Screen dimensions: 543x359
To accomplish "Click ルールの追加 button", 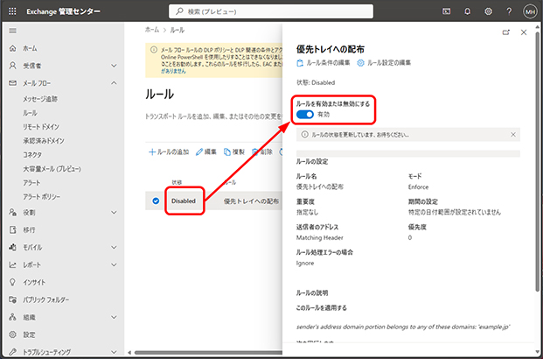I will coord(169,152).
